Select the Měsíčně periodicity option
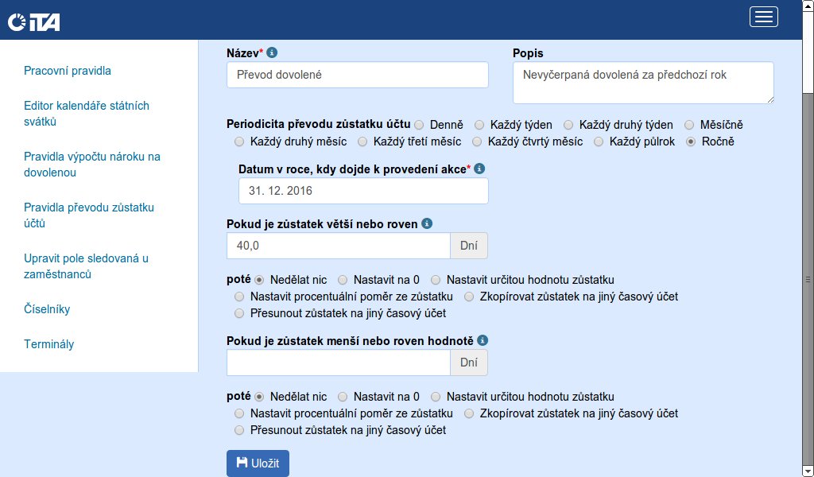Viewport: 814px width, 477px height. click(x=689, y=125)
